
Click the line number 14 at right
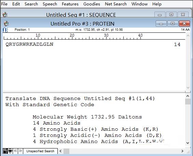pos(177,44)
